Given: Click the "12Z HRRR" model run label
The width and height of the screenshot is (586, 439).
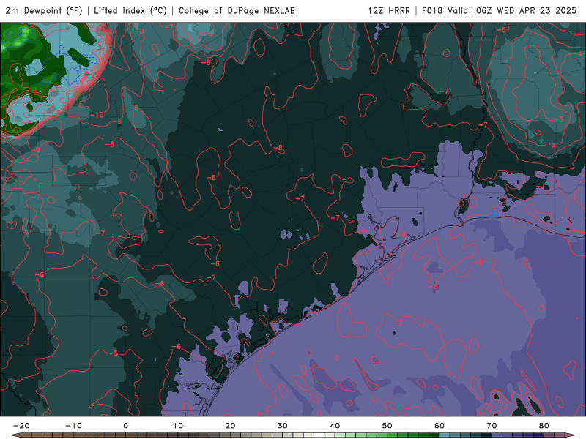Looking at the screenshot, I should 389,11.
